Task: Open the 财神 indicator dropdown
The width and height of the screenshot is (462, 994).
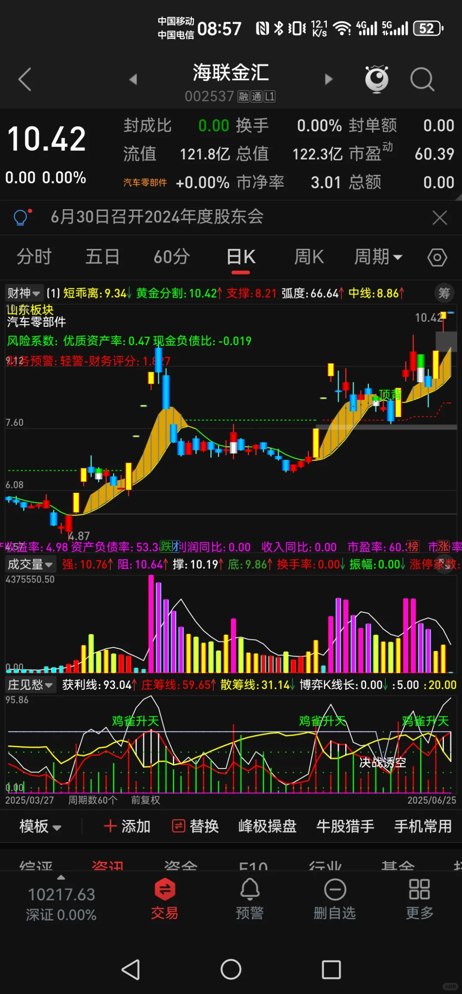Action: (24, 293)
